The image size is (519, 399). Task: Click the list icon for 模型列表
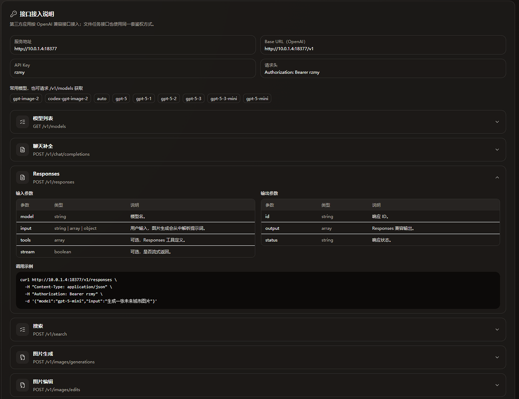click(x=22, y=122)
